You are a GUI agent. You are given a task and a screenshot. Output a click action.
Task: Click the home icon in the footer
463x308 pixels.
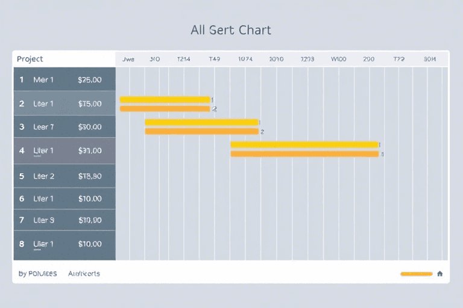click(439, 274)
